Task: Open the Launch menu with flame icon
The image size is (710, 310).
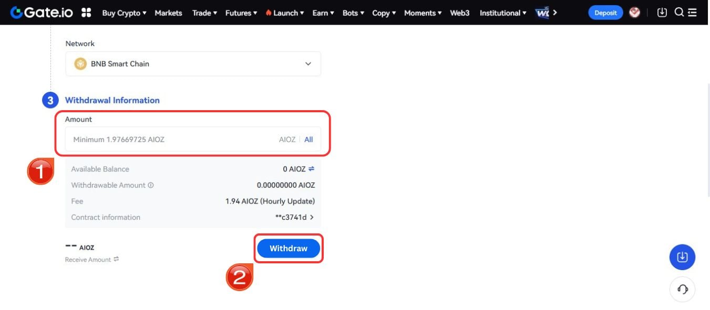Action: [x=284, y=13]
